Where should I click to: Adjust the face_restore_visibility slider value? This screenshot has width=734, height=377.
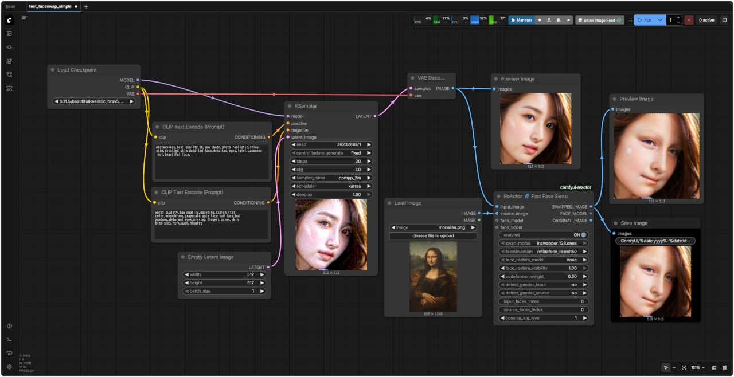click(544, 268)
